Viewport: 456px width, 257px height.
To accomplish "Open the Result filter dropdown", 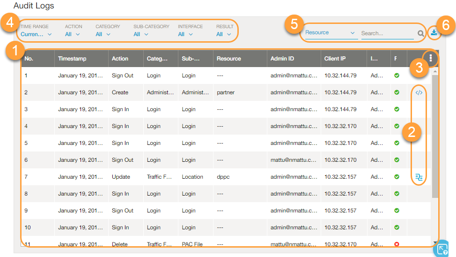I will [x=224, y=34].
